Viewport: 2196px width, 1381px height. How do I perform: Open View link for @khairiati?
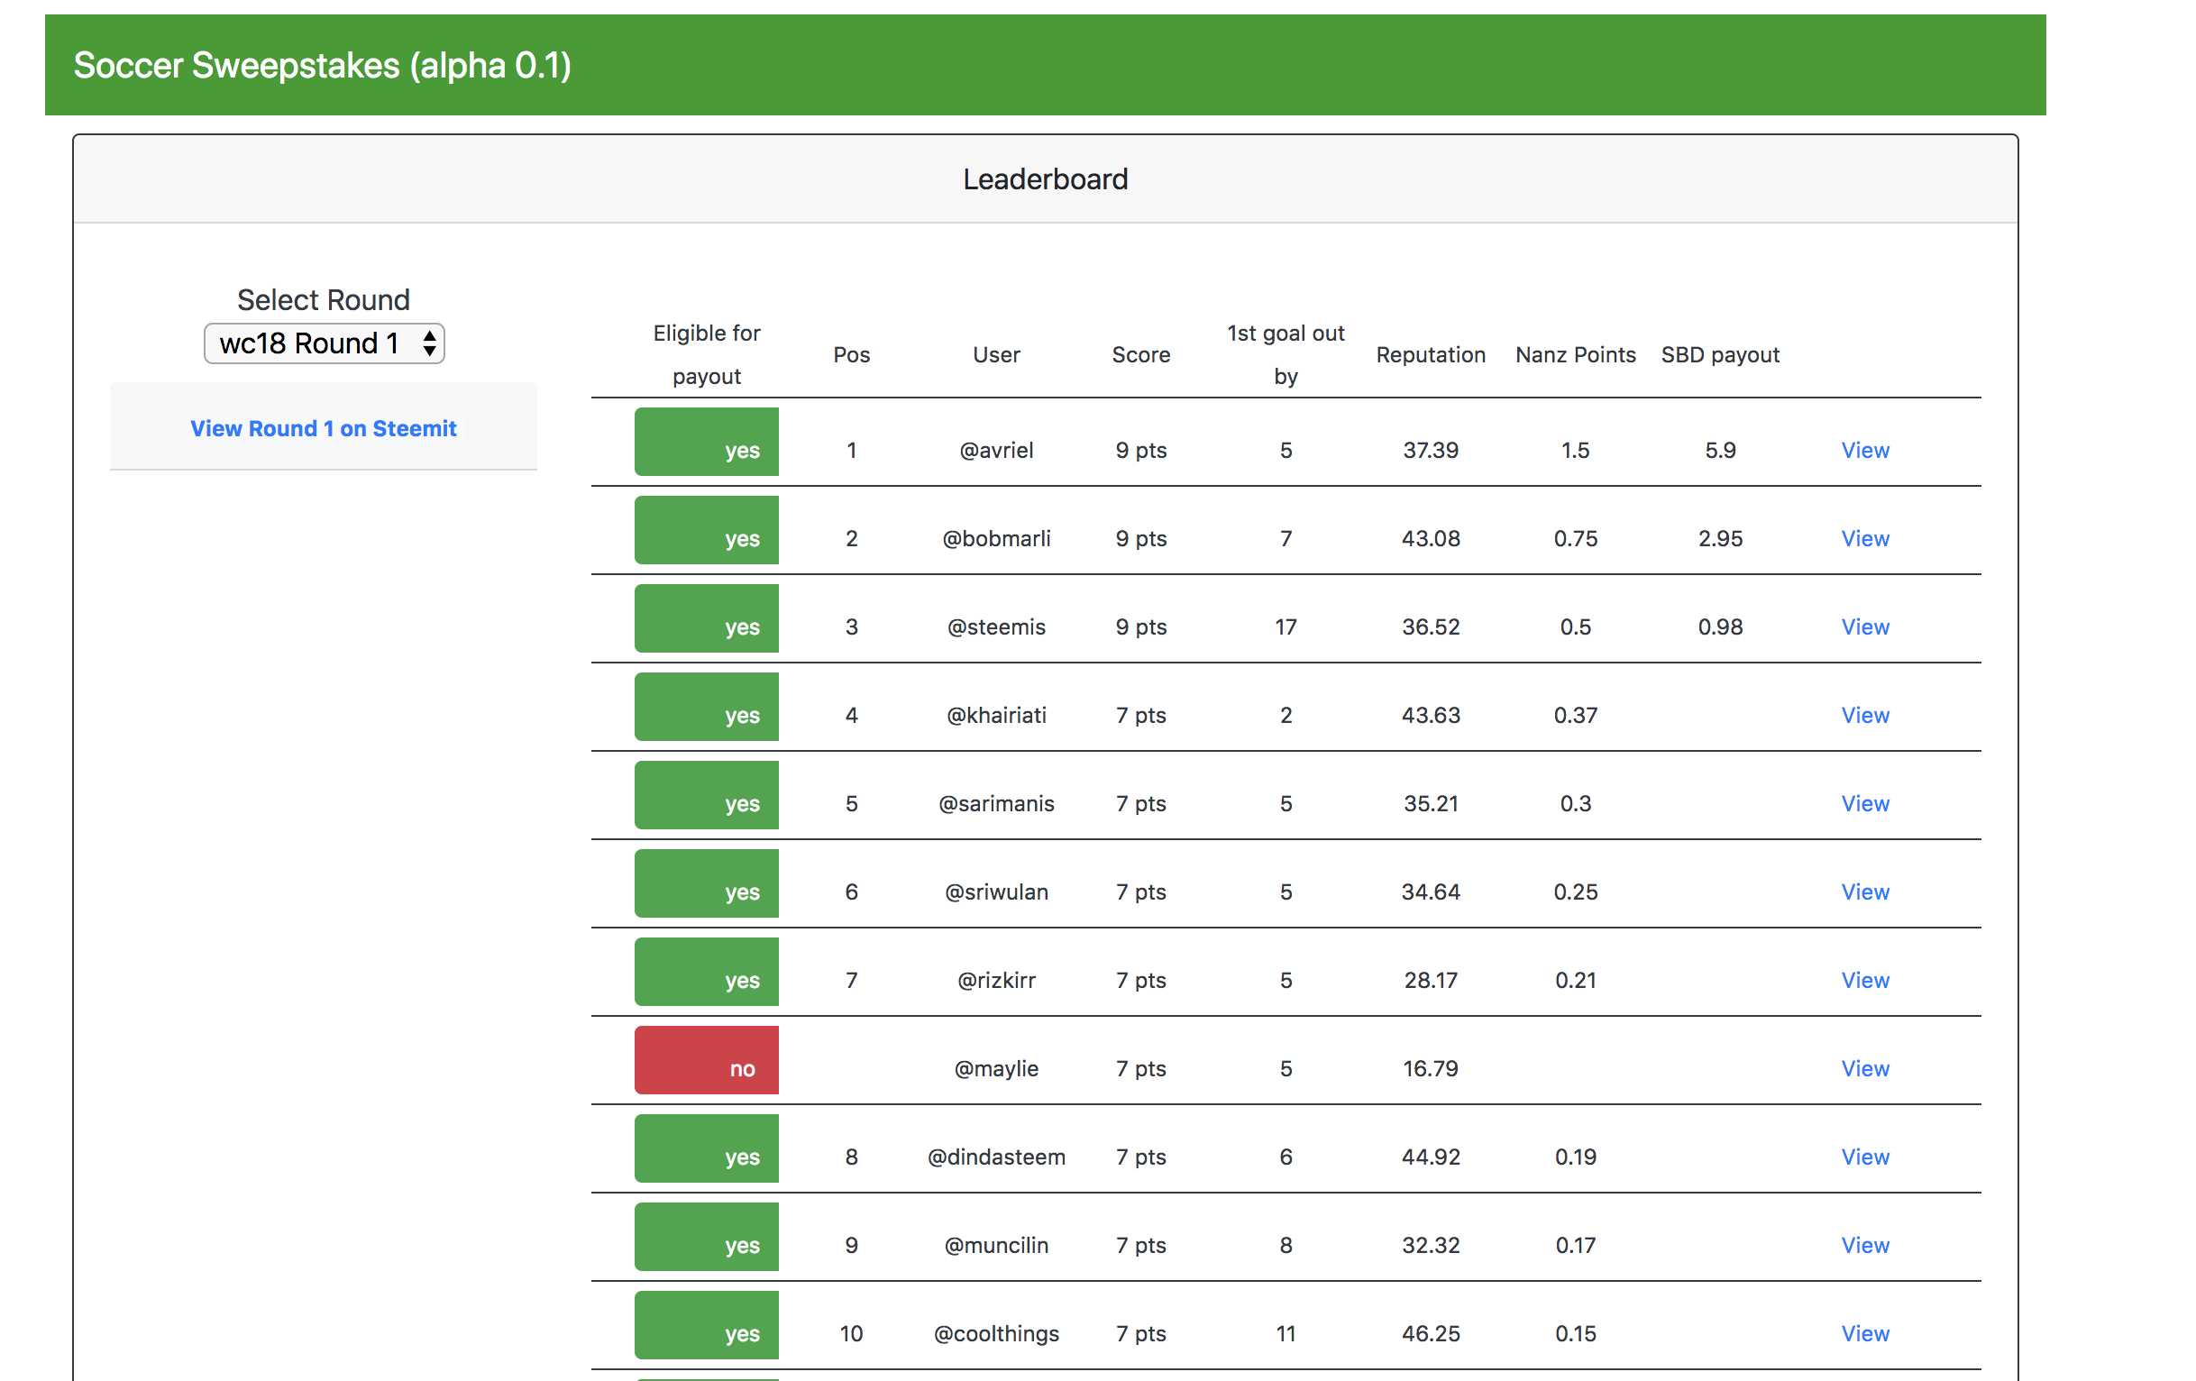pos(1864,715)
